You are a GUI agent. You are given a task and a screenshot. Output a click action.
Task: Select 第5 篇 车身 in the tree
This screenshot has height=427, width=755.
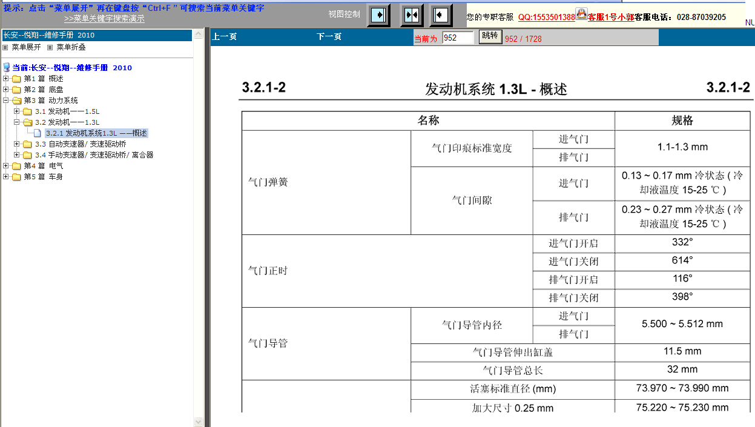tap(44, 177)
